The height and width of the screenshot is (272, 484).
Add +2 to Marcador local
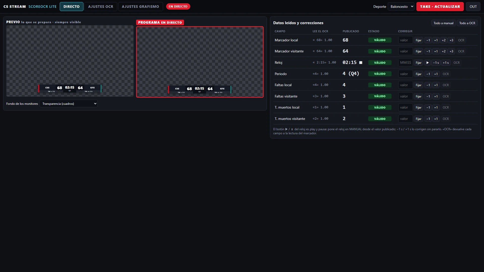click(443, 40)
